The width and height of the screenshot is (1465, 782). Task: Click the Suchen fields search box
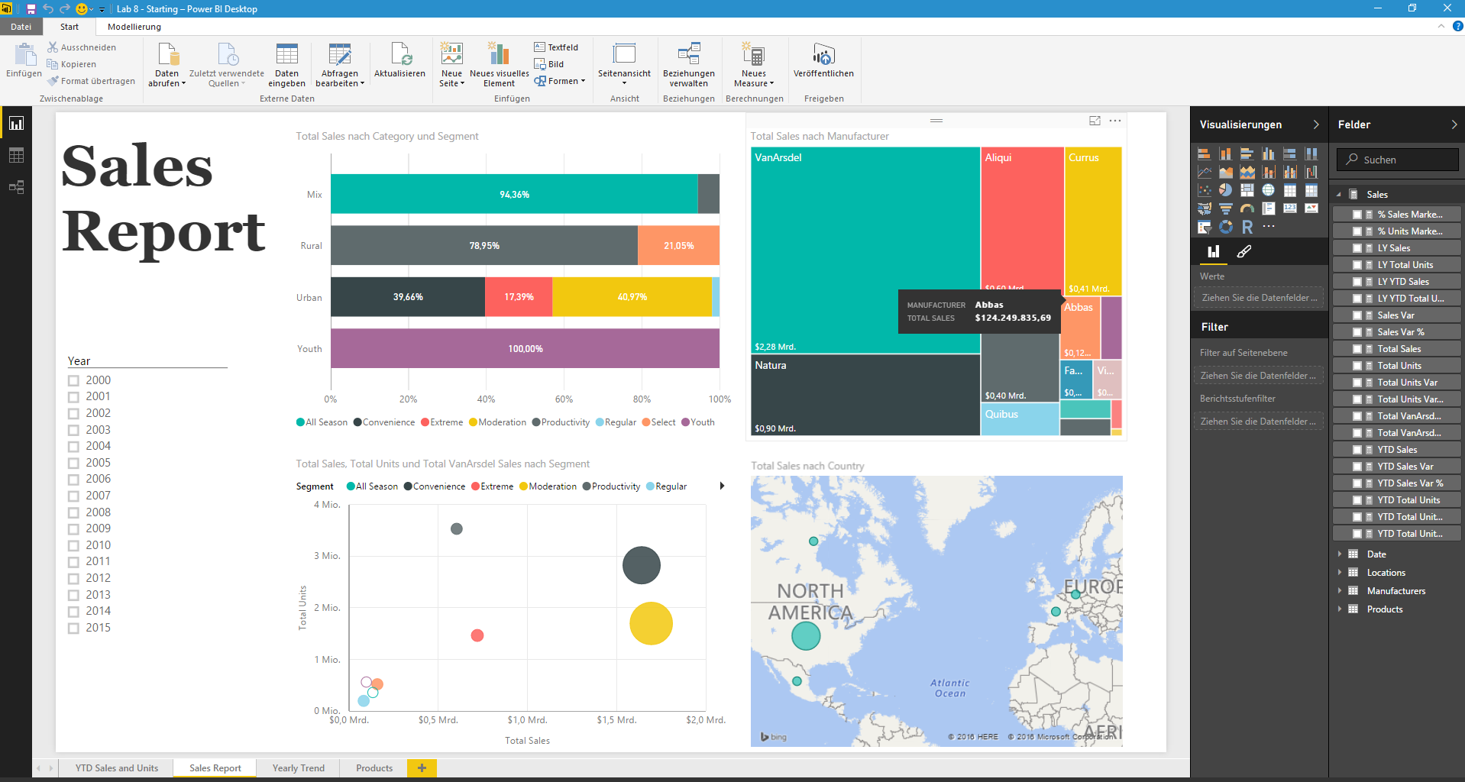click(1398, 160)
